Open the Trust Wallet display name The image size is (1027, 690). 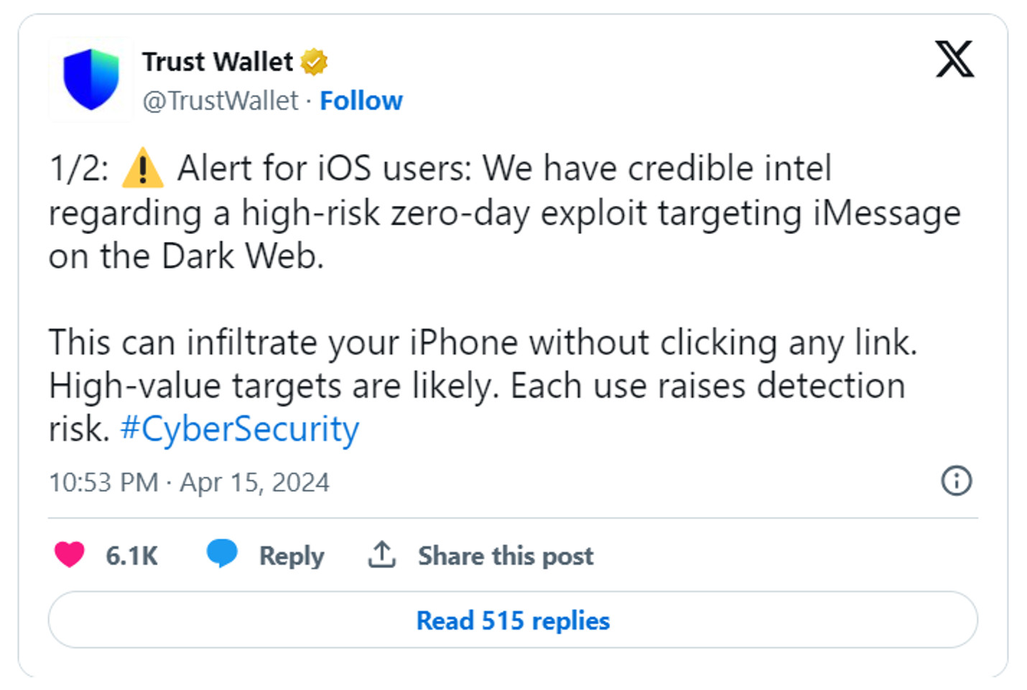click(x=217, y=62)
